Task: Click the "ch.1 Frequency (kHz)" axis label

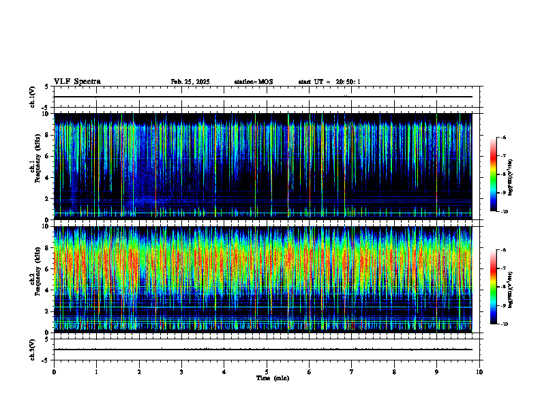Action: click(x=37, y=159)
